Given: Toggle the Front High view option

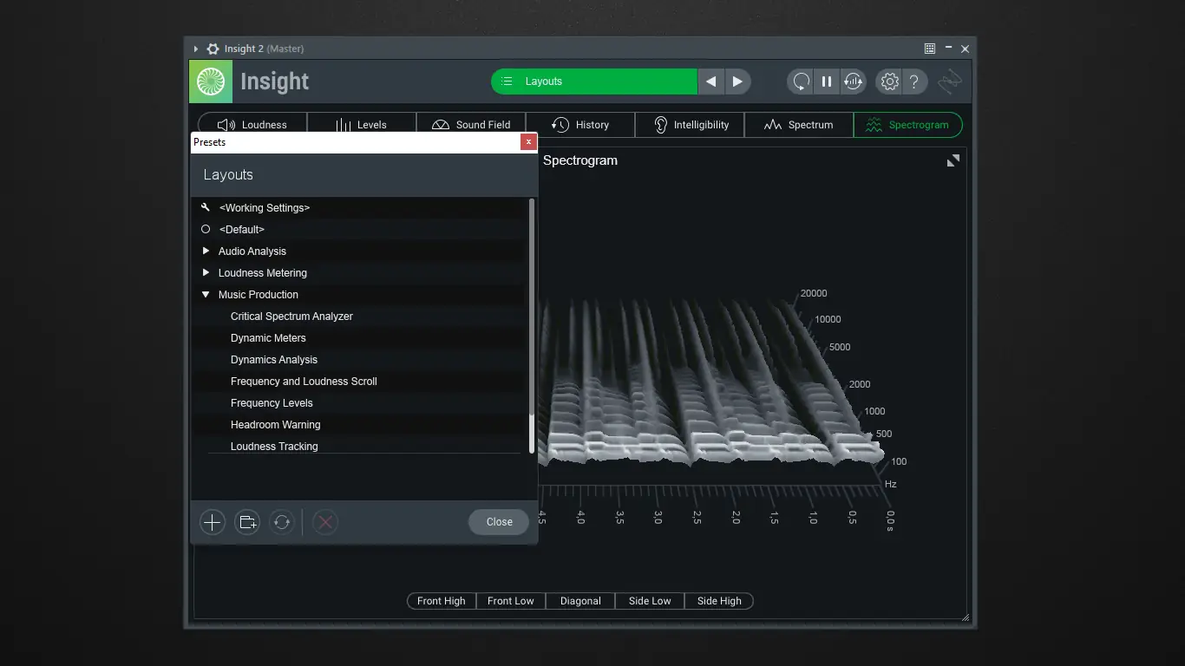Looking at the screenshot, I should coord(442,601).
